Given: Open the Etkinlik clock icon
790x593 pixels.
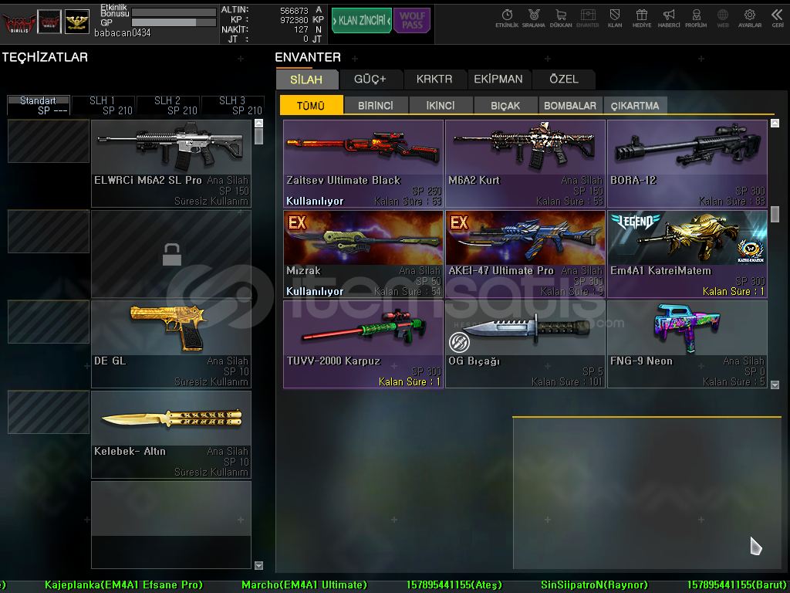Looking at the screenshot, I should [x=507, y=19].
